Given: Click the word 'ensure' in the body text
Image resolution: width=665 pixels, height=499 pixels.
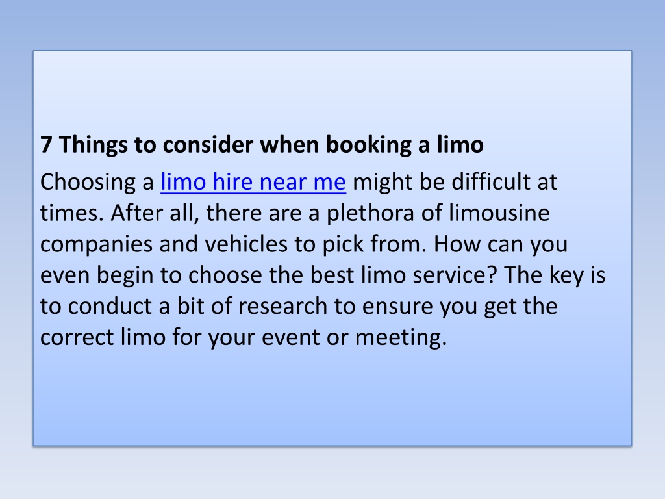Looking at the screenshot, I should click(397, 307).
